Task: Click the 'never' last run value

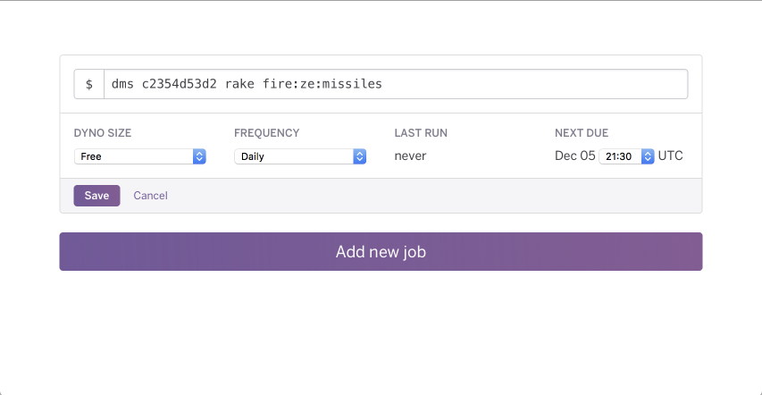Action: 410,156
